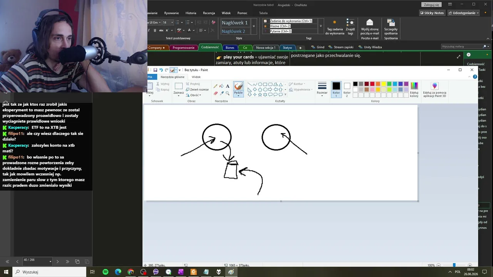Screen dimensions: 493x277
Task: Select the Pencil tool in Paint
Action: pyautogui.click(x=215, y=86)
